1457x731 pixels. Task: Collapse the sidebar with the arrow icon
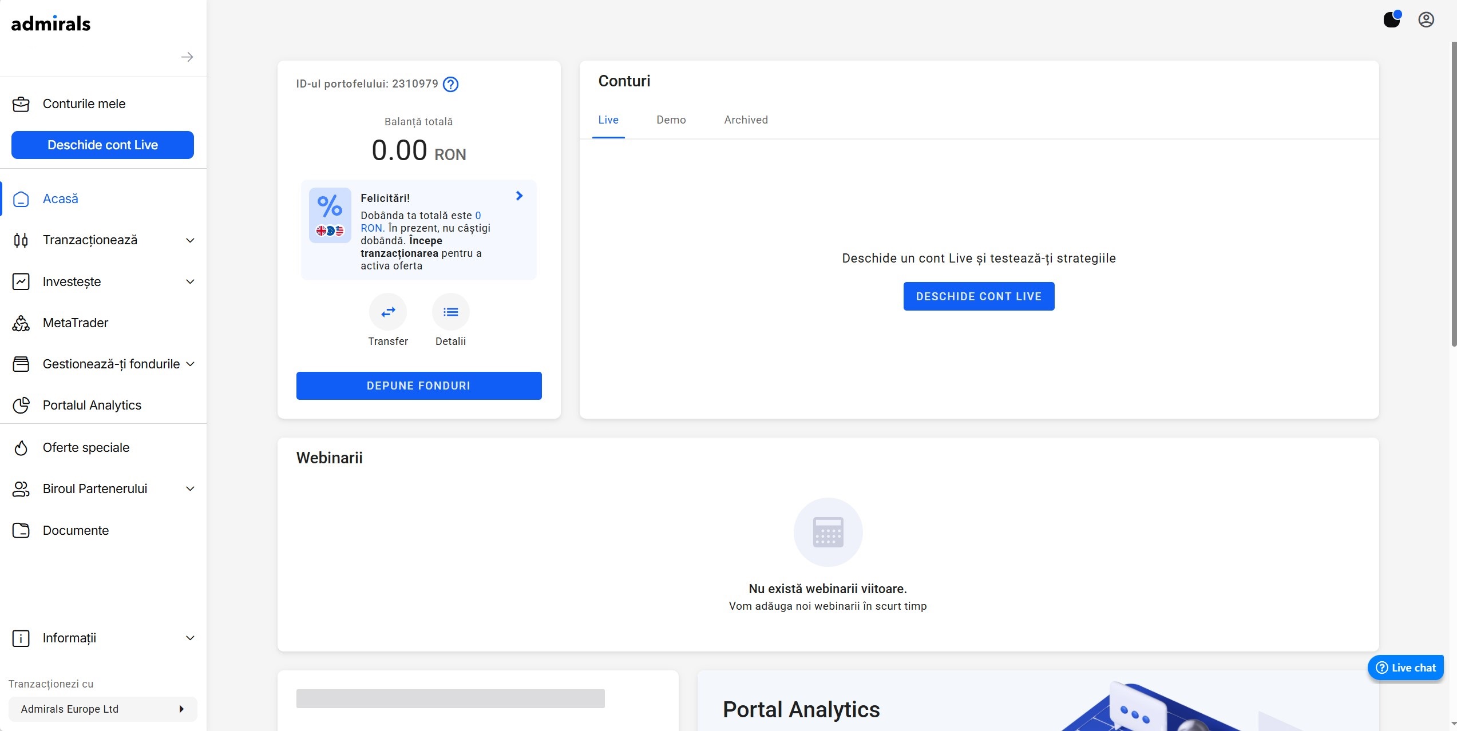click(x=187, y=57)
